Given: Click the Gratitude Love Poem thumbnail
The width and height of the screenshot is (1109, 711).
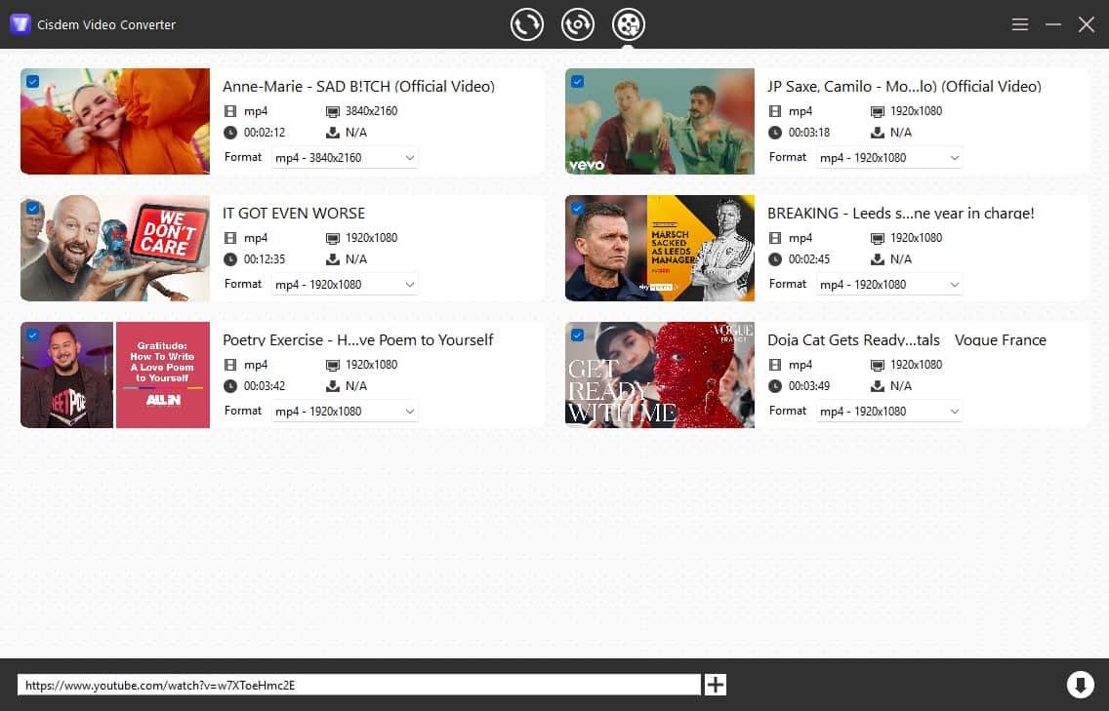Looking at the screenshot, I should 115,375.
